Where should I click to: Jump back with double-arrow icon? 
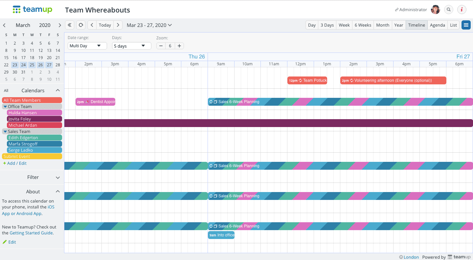click(69, 25)
